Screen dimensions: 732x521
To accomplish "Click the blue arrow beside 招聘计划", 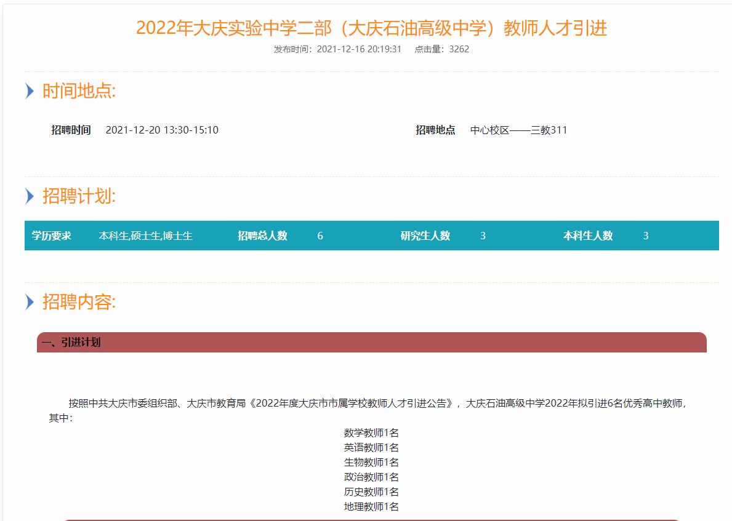I will (x=30, y=196).
